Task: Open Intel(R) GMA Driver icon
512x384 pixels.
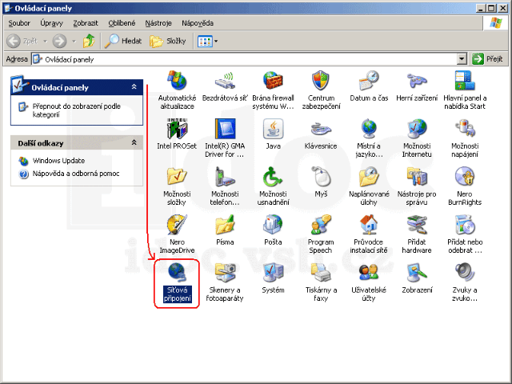Action: pyautogui.click(x=225, y=129)
